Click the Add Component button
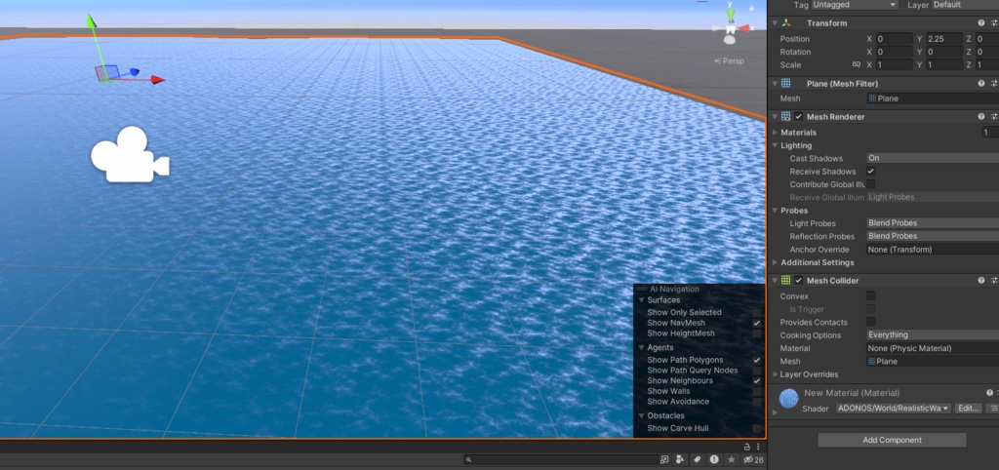Viewport: 999px width, 470px height. pos(892,440)
